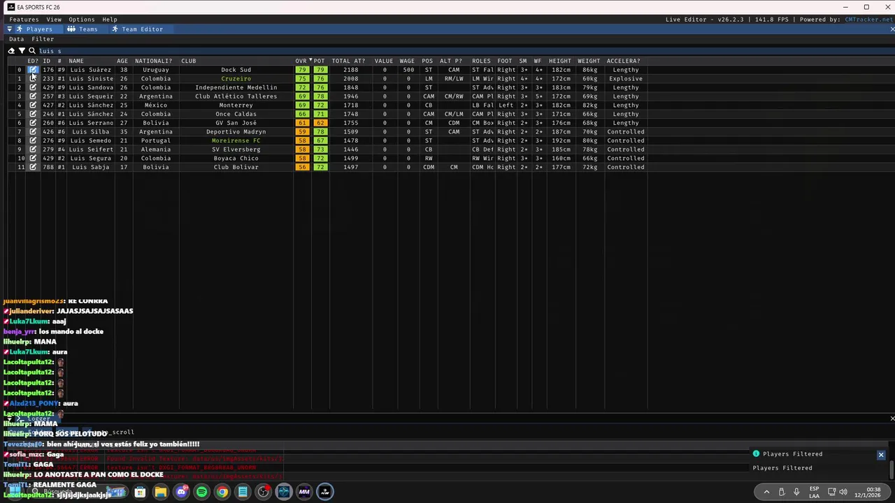Close the Logger panel with X
The image size is (895, 503).
coord(892,418)
